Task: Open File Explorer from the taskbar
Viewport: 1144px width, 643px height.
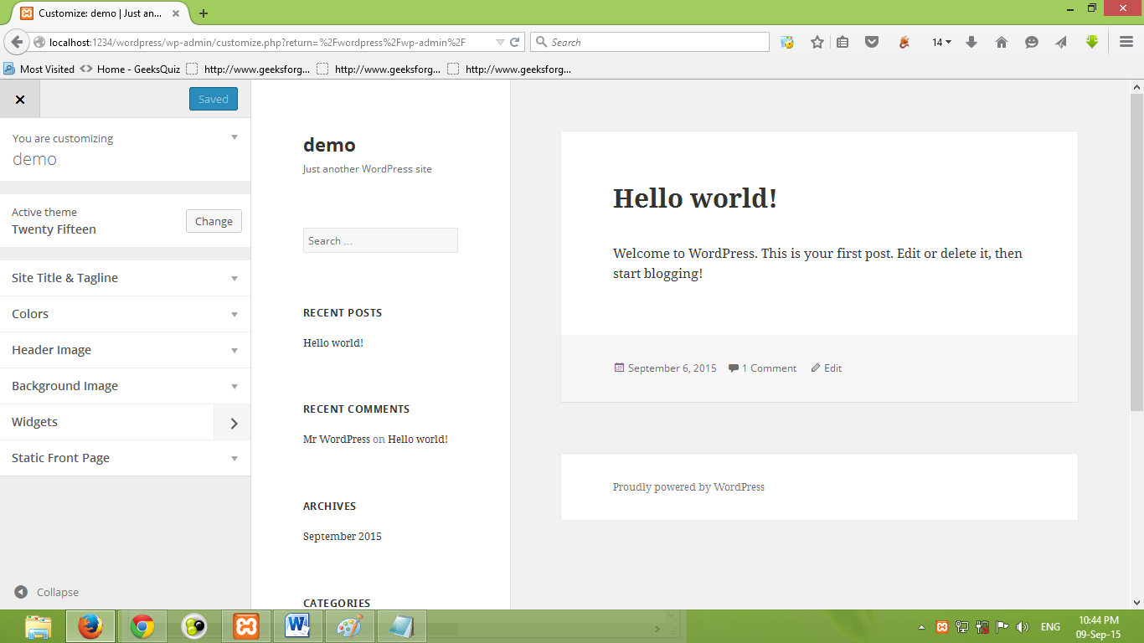Action: click(38, 626)
